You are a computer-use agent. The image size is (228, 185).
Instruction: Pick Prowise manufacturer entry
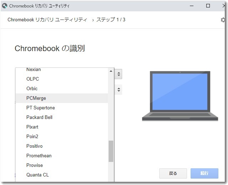(62, 165)
